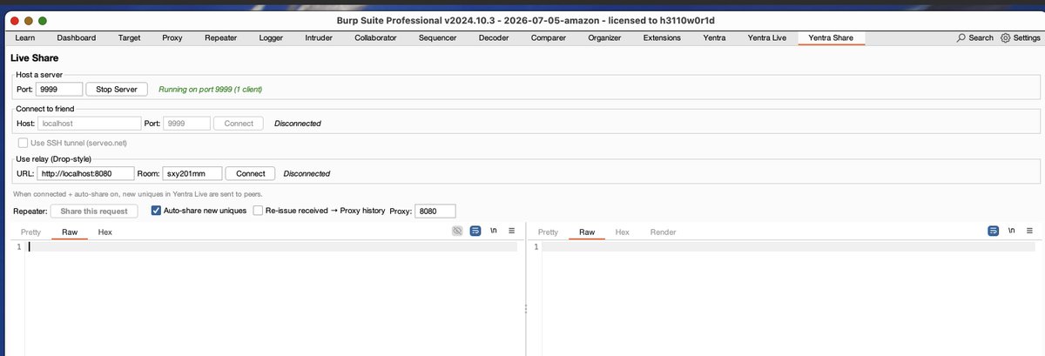Image resolution: width=1045 pixels, height=356 pixels.
Task: Open the Yentra tab
Action: tap(714, 37)
